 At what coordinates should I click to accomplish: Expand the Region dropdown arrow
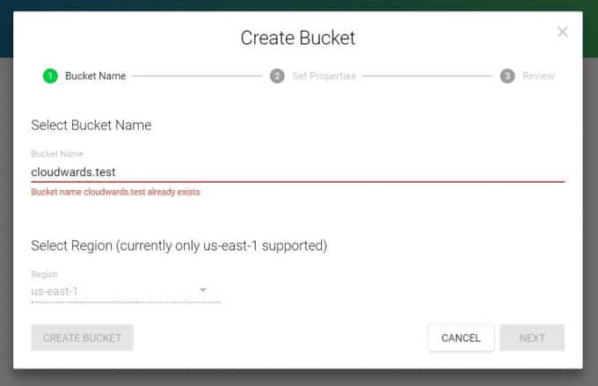point(202,290)
